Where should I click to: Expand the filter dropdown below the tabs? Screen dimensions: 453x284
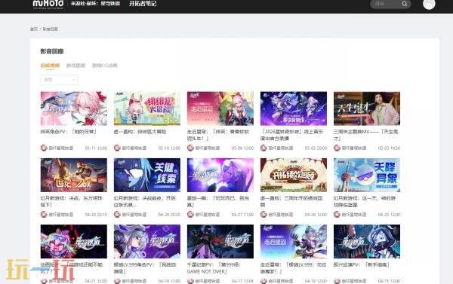click(x=59, y=80)
